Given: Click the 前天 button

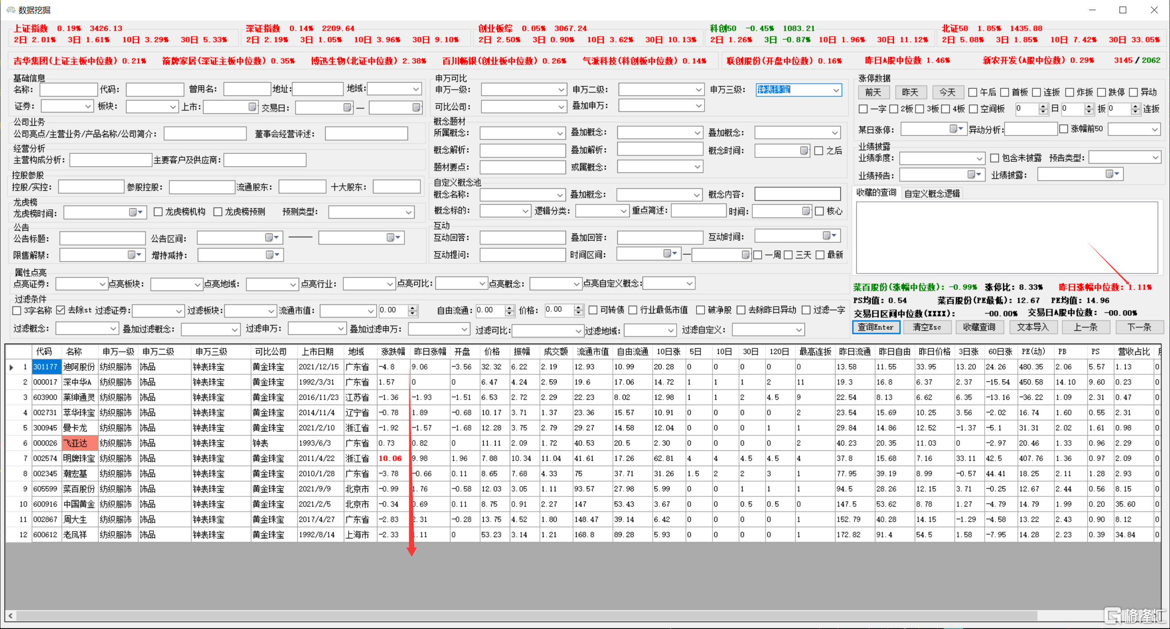Looking at the screenshot, I should [873, 92].
